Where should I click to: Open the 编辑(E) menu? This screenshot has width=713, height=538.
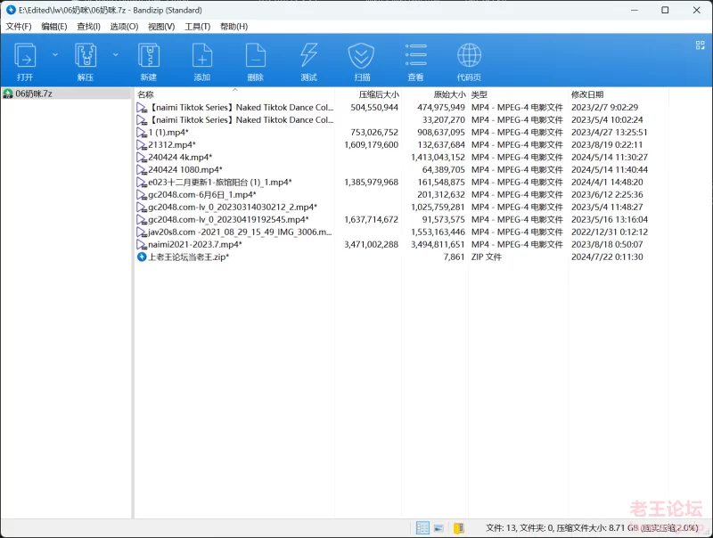click(x=54, y=27)
